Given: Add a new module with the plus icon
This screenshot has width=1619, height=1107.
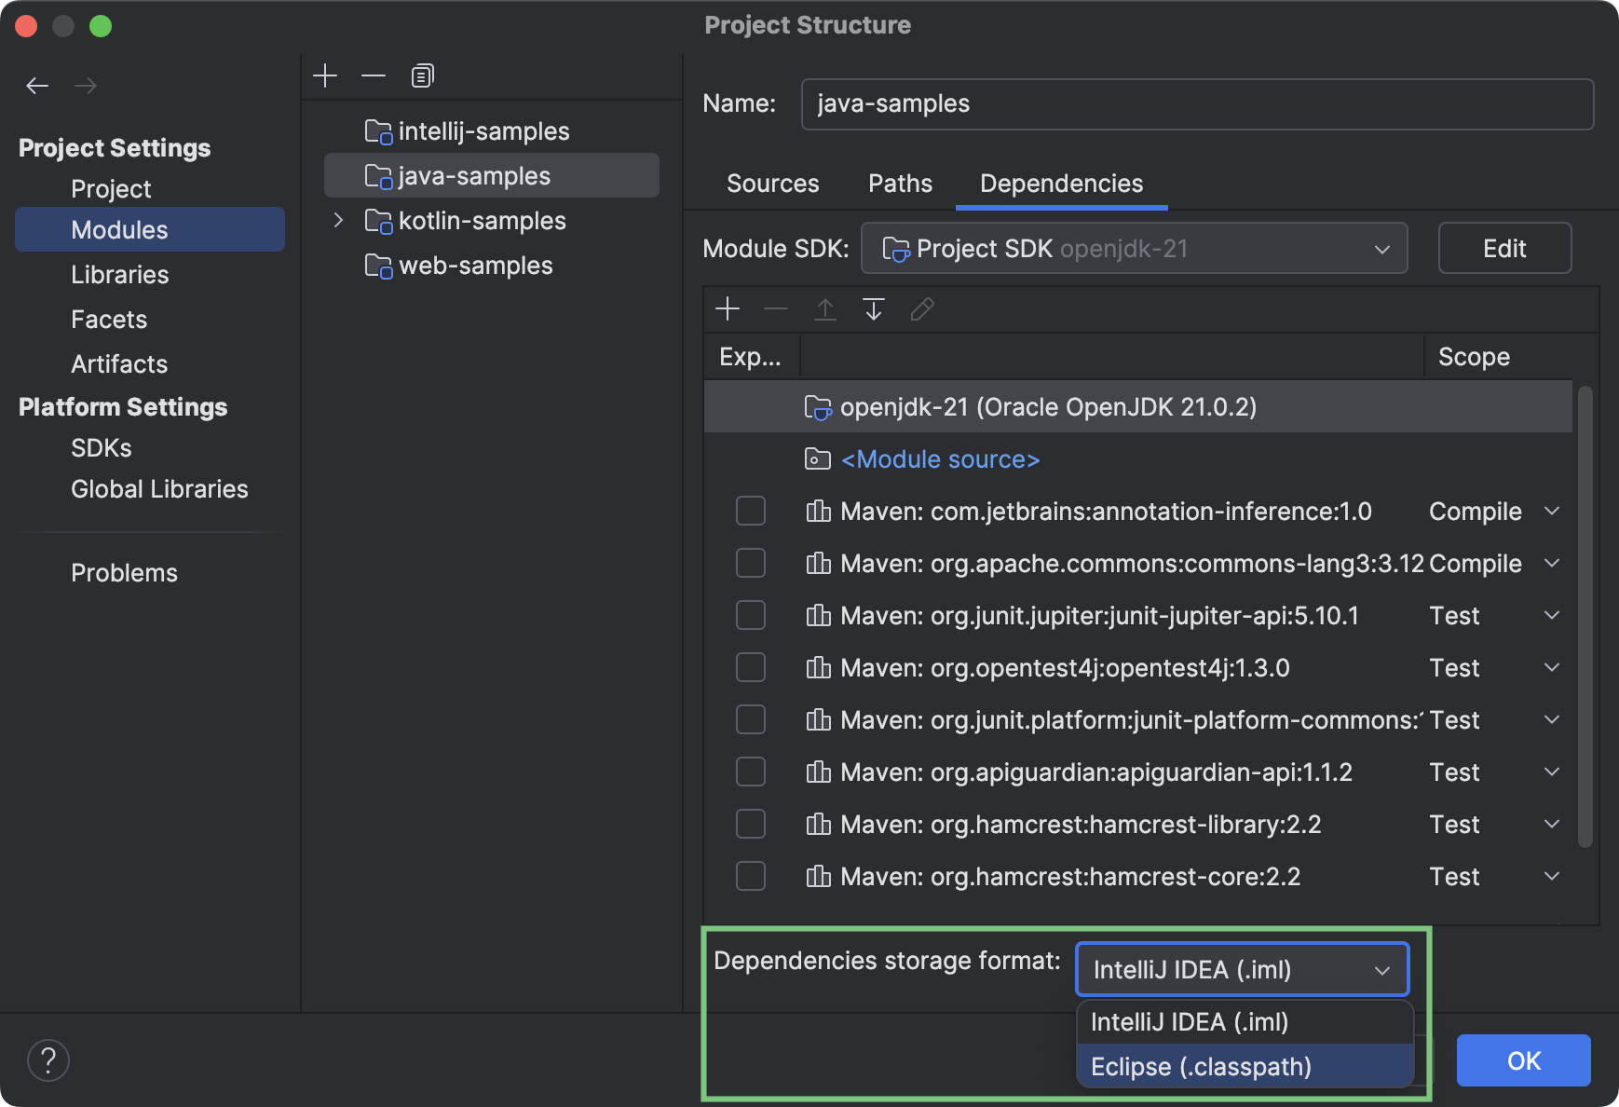Looking at the screenshot, I should [x=326, y=75].
